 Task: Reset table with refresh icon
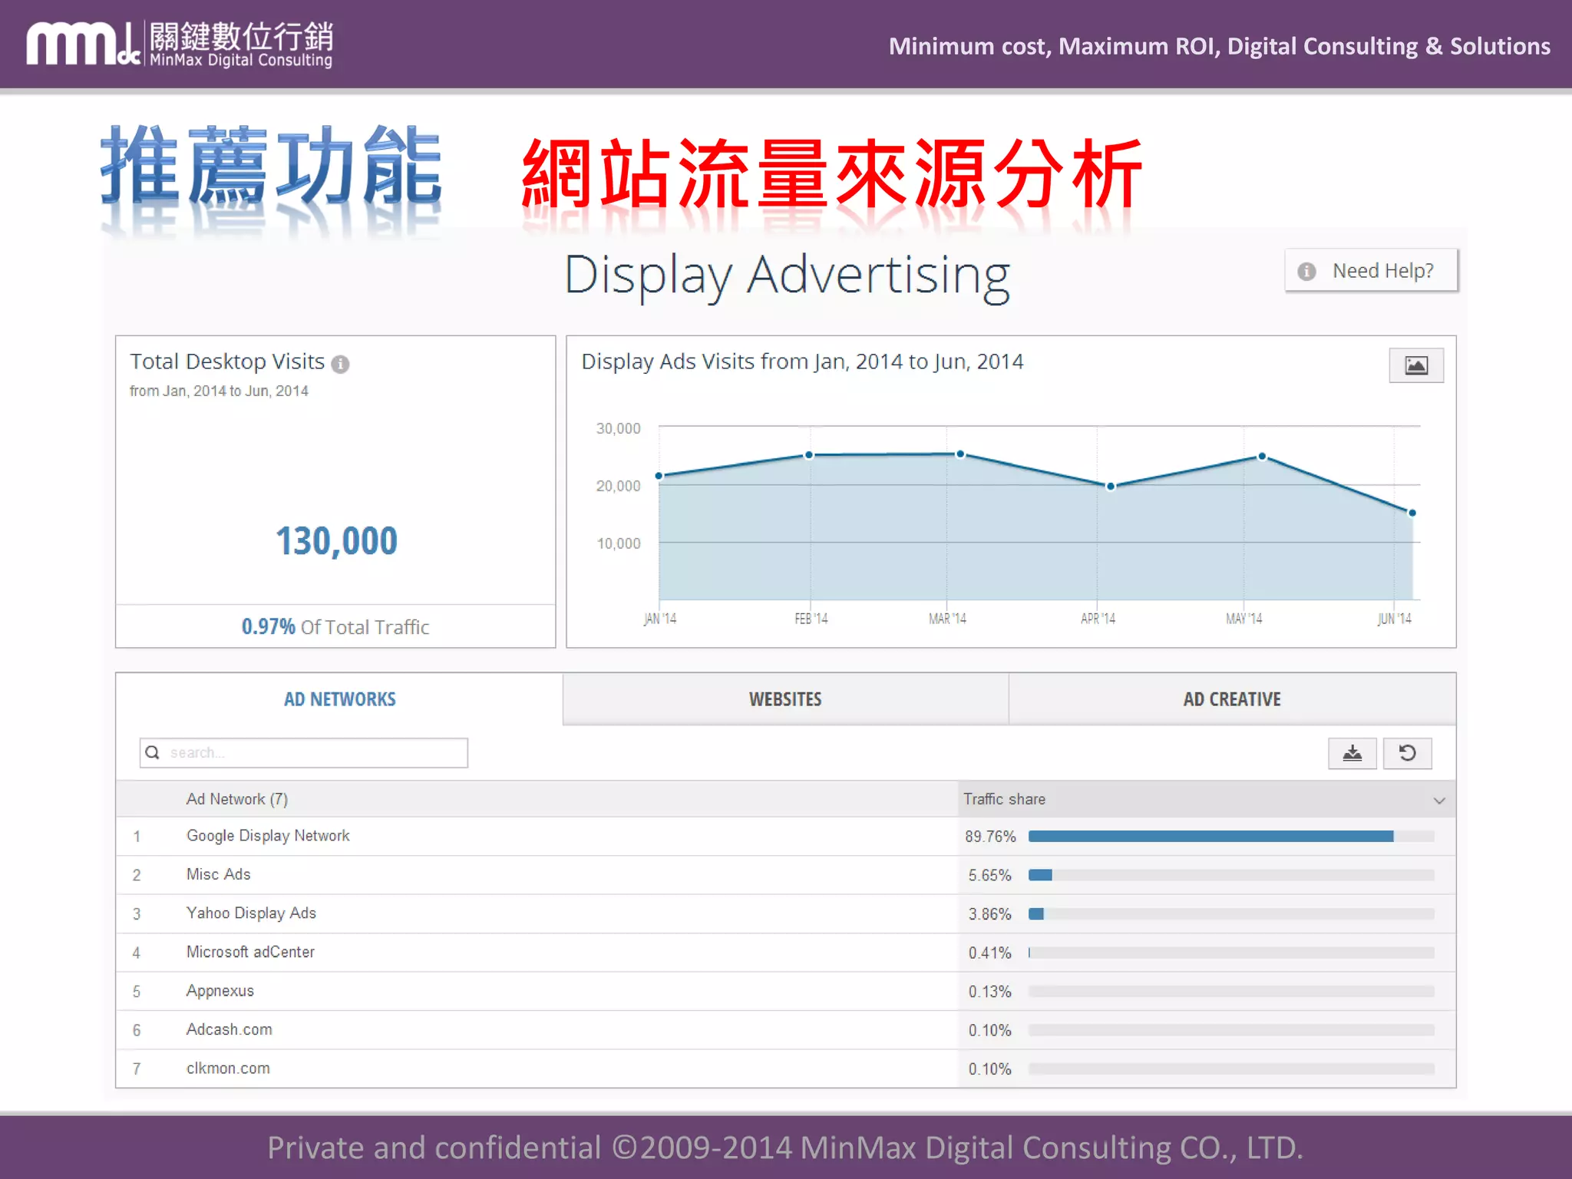point(1407,753)
